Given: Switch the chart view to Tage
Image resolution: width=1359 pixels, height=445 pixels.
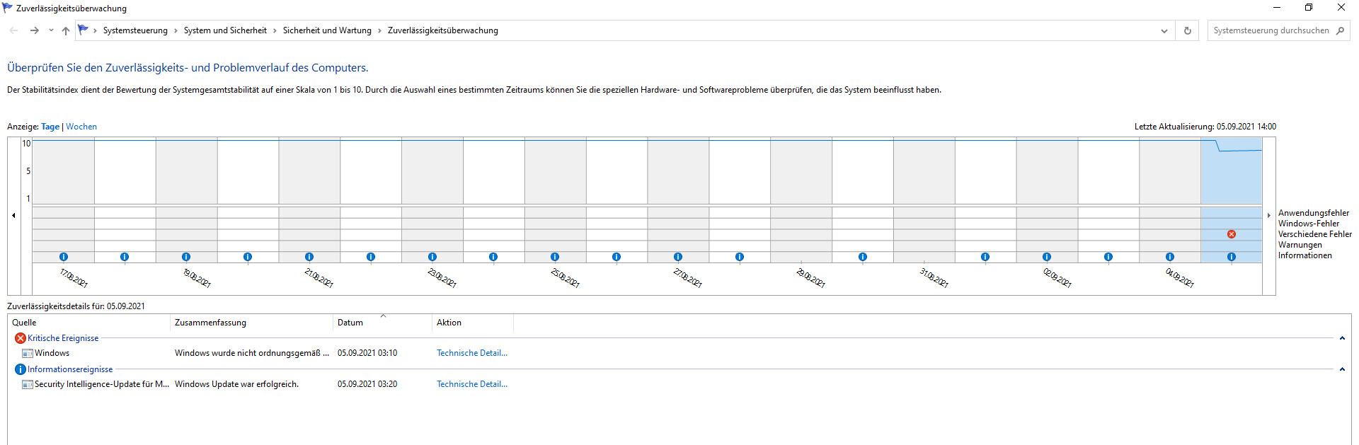Looking at the screenshot, I should pyautogui.click(x=50, y=127).
